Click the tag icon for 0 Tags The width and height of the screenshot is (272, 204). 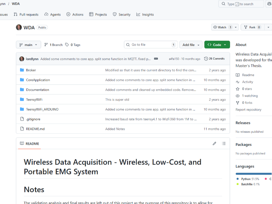pyautogui.click(x=67, y=45)
